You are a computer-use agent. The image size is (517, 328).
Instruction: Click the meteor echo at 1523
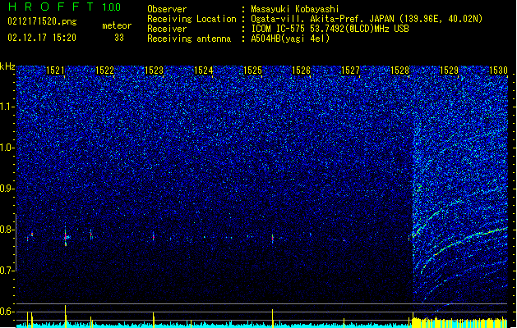[x=154, y=236]
